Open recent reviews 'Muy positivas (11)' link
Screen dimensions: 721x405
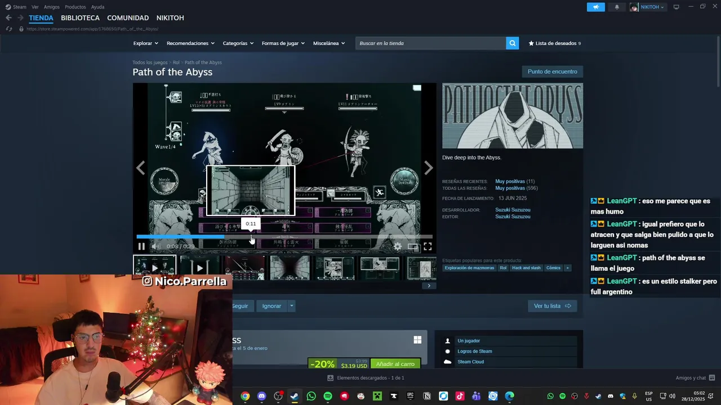[x=515, y=182]
